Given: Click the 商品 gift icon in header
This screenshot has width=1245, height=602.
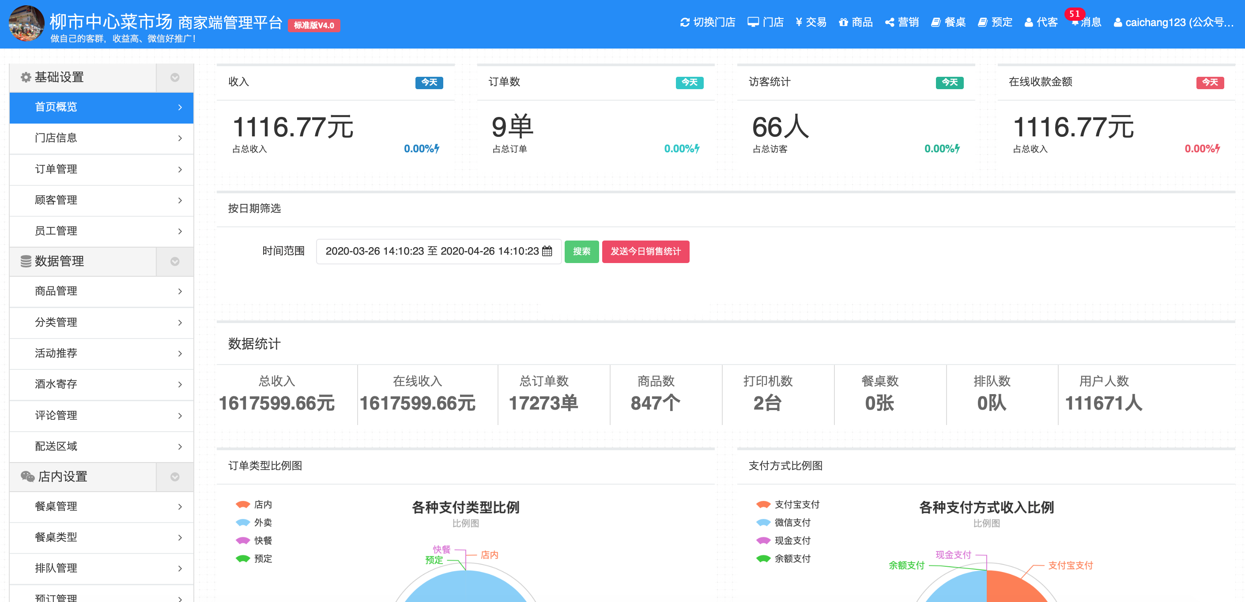Looking at the screenshot, I should point(843,22).
